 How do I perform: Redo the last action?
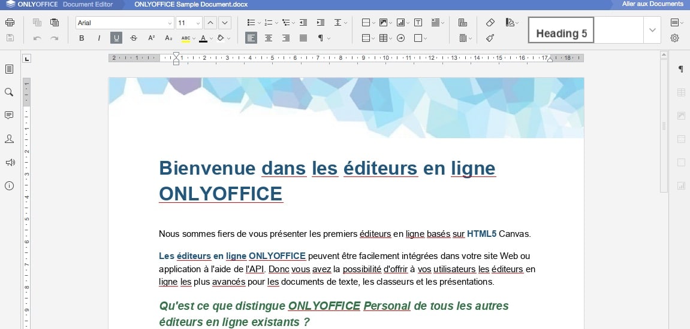click(55, 38)
